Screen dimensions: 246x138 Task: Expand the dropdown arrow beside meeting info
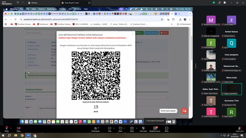22,3
